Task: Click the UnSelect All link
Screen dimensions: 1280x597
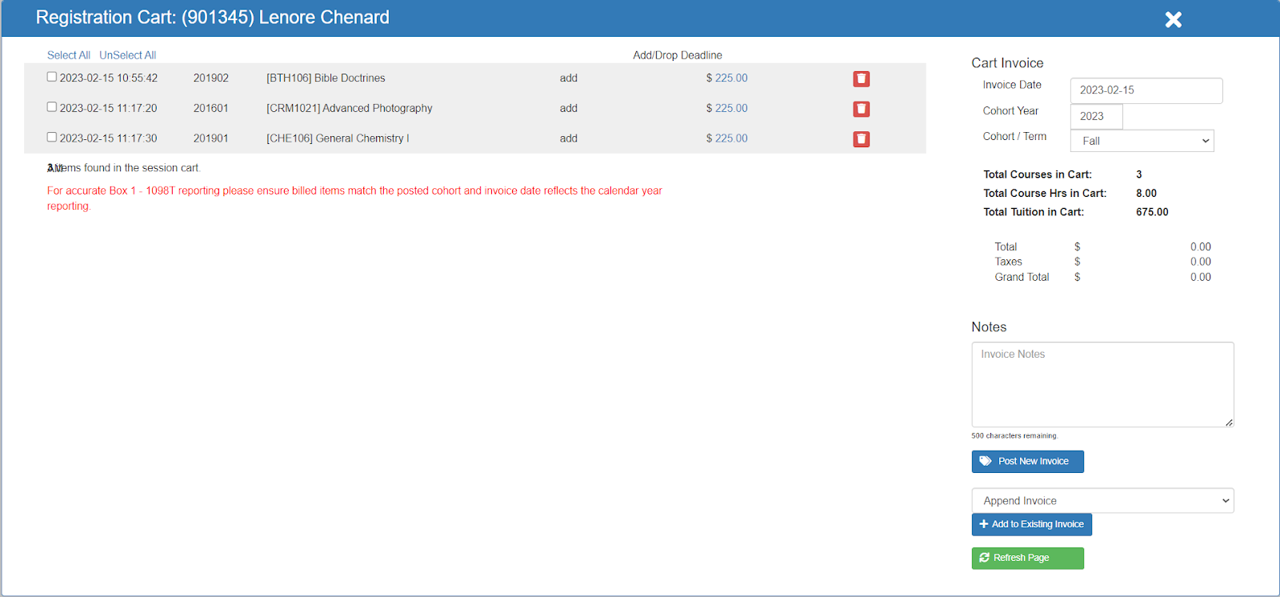Action: [x=128, y=55]
